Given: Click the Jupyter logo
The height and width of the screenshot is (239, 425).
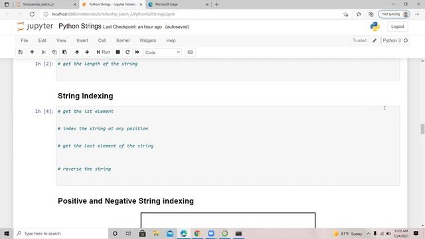Looking at the screenshot, I should point(35,27).
